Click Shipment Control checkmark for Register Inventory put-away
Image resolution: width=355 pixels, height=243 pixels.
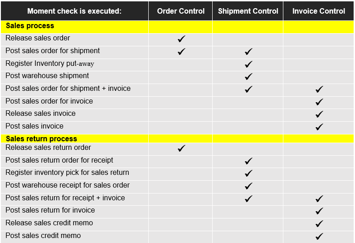pos(248,64)
